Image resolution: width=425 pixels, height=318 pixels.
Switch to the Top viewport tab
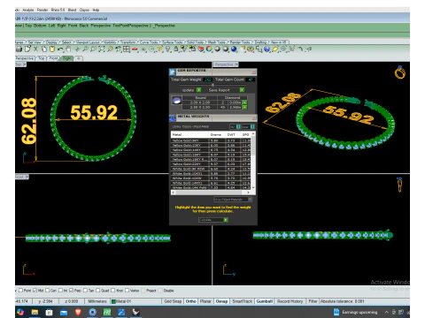pyautogui.click(x=41, y=58)
